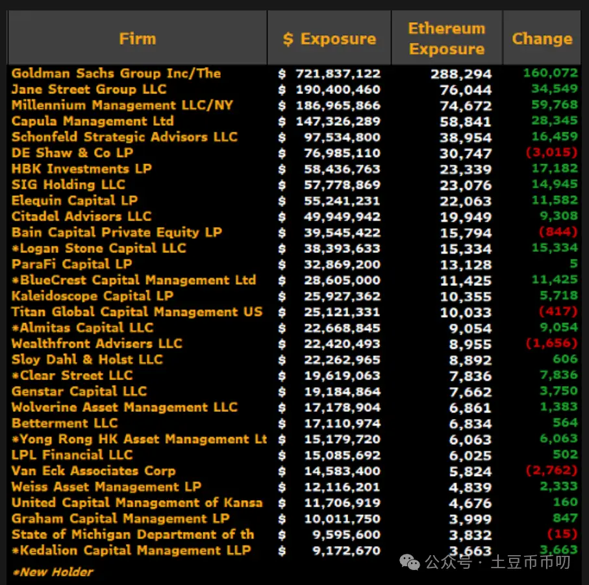Click Jane Street exposure value "190,400,460"
The width and height of the screenshot is (589, 585).
pyautogui.click(x=338, y=90)
